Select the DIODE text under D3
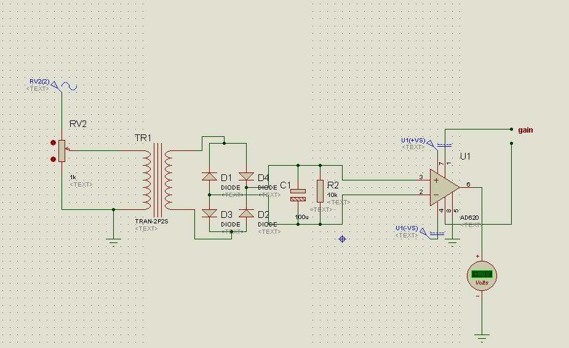The height and width of the screenshot is (348, 569). pos(231,225)
